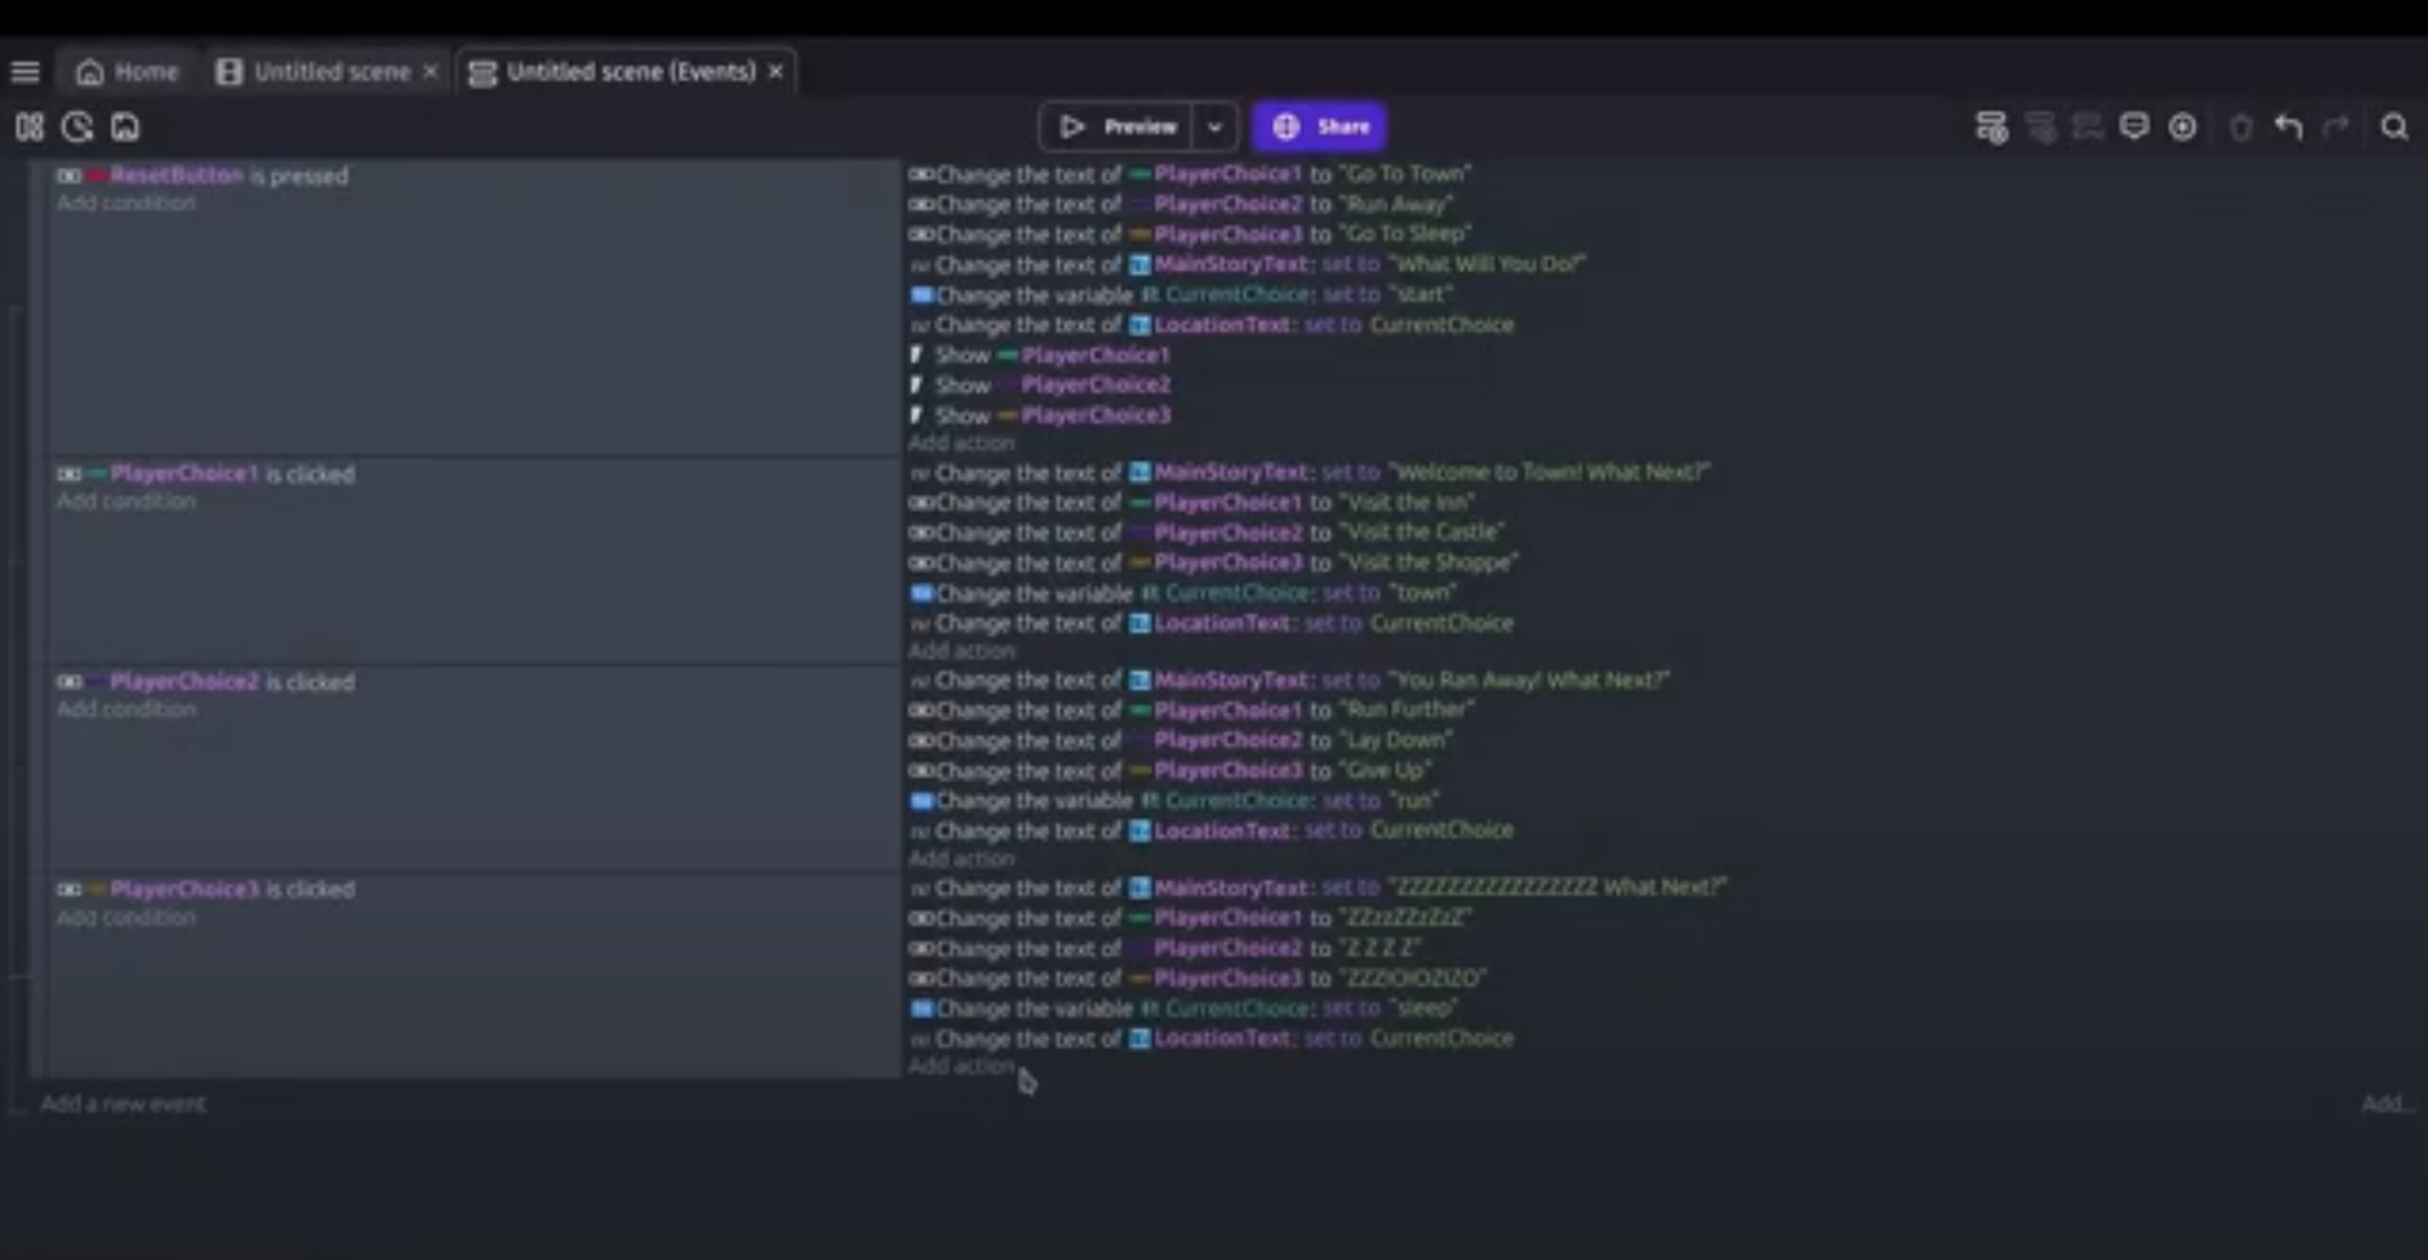
Task: Expand the Preview dropdown arrow
Action: coord(1214,127)
